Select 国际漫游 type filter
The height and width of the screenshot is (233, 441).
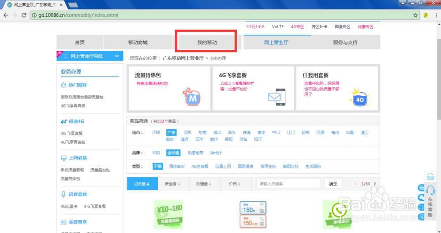246,166
